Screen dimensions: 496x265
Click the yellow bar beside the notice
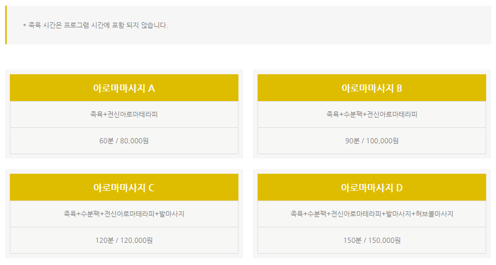click(6, 25)
